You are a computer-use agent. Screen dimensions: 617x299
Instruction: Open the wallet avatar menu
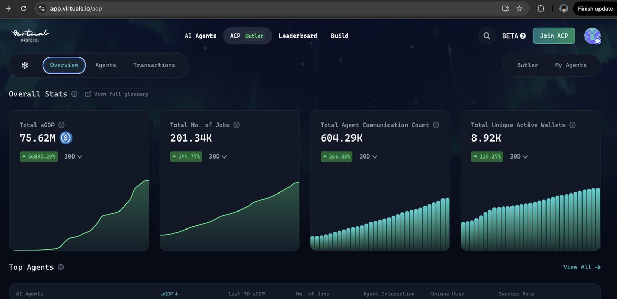pyautogui.click(x=592, y=36)
